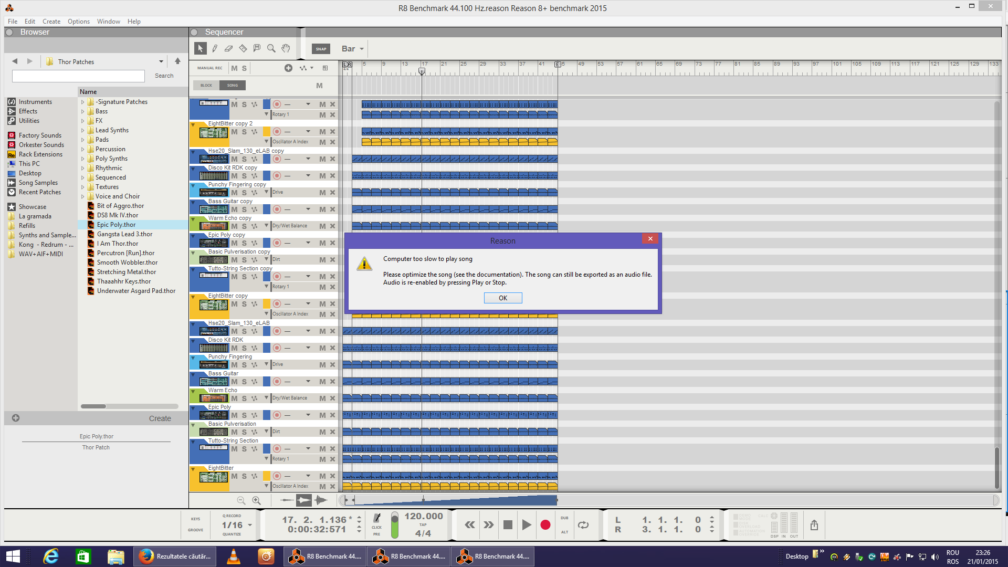The width and height of the screenshot is (1008, 567).
Task: Toggle the SNAP button
Action: 321,49
